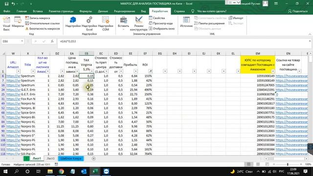Adjust the zoom slider handle
313x176 pixels.
(288, 164)
